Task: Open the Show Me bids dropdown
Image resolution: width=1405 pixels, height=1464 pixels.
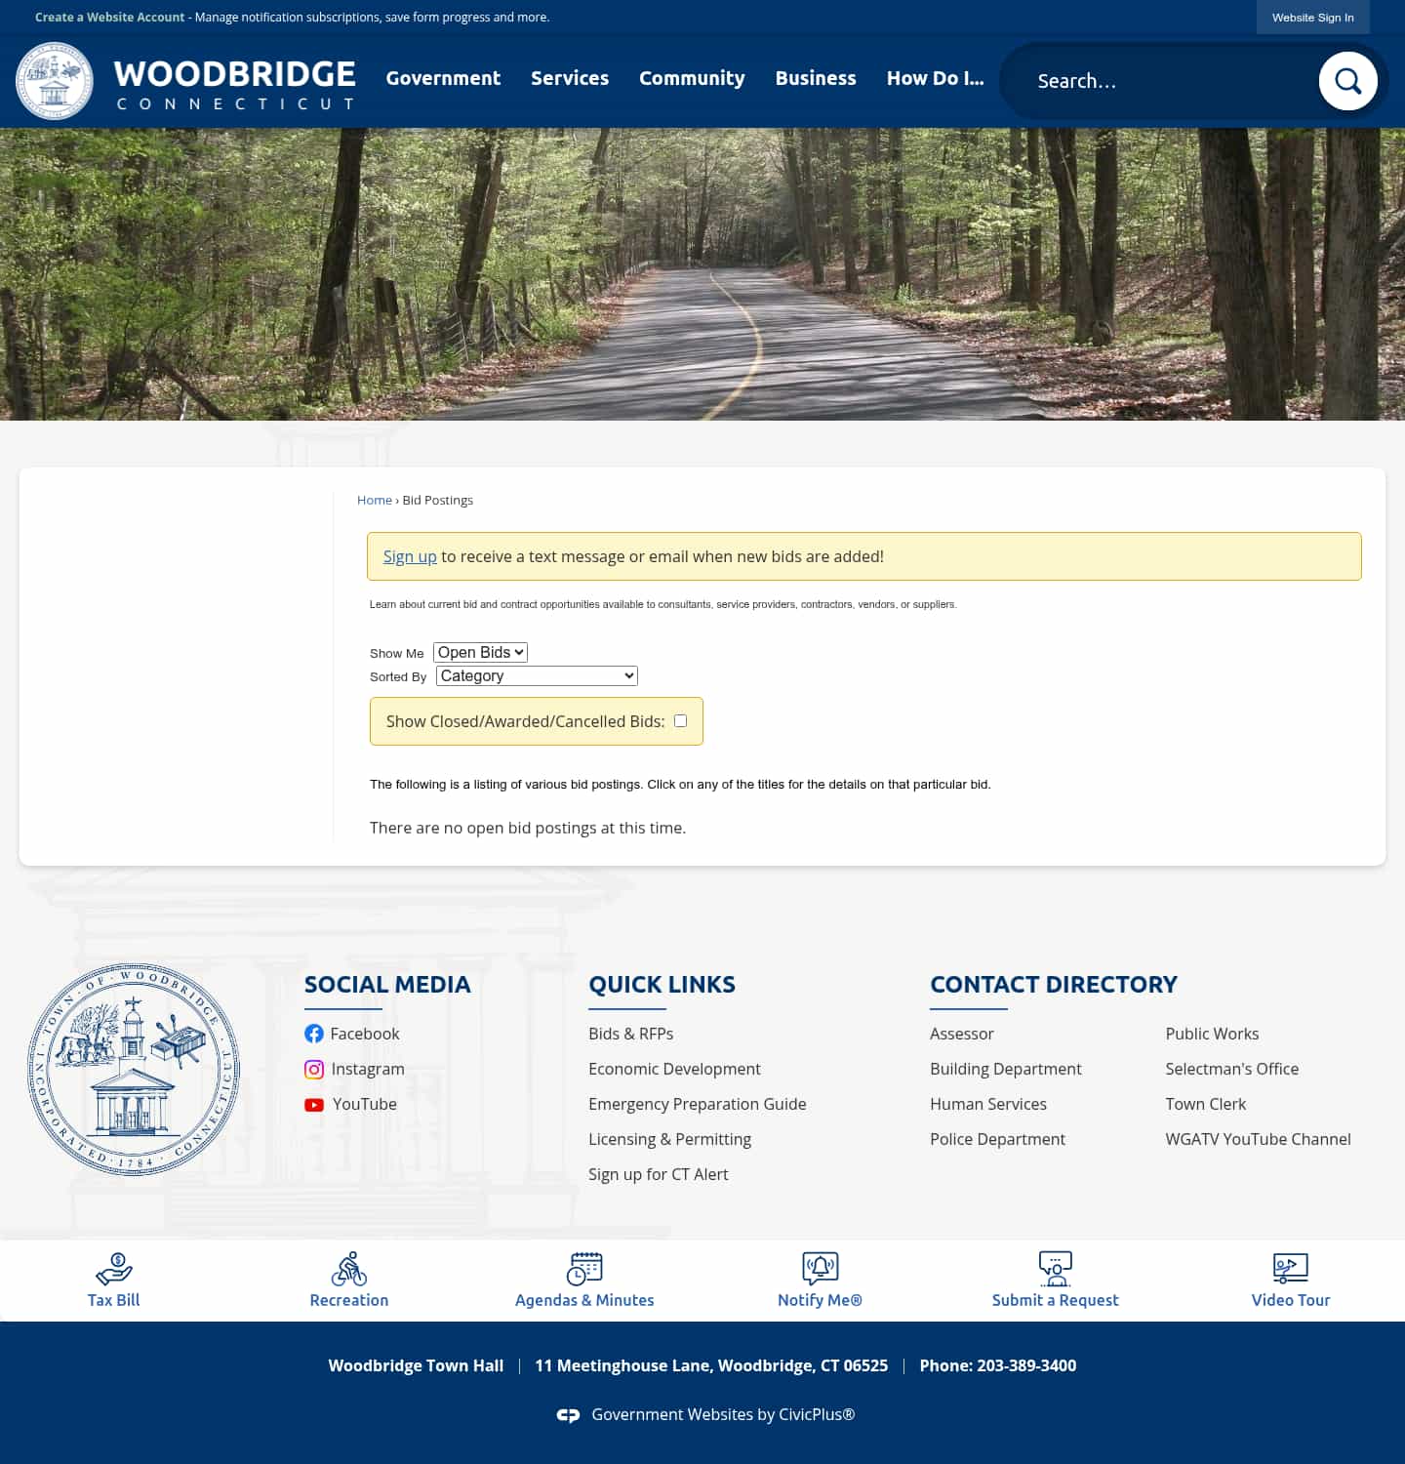Action: [480, 652]
